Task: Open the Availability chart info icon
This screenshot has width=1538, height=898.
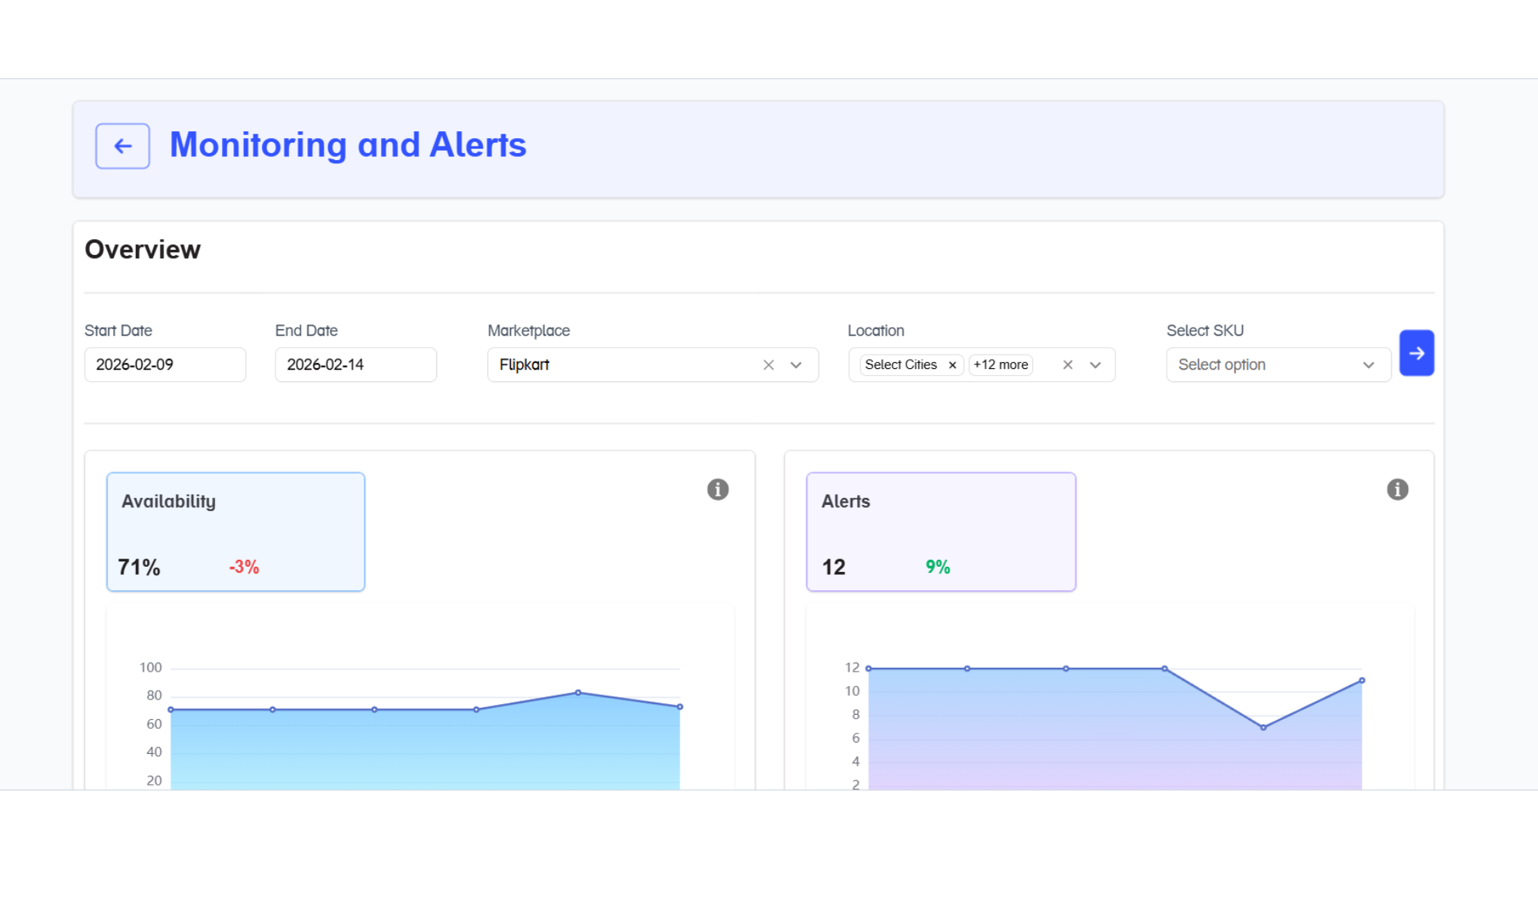Action: tap(718, 490)
